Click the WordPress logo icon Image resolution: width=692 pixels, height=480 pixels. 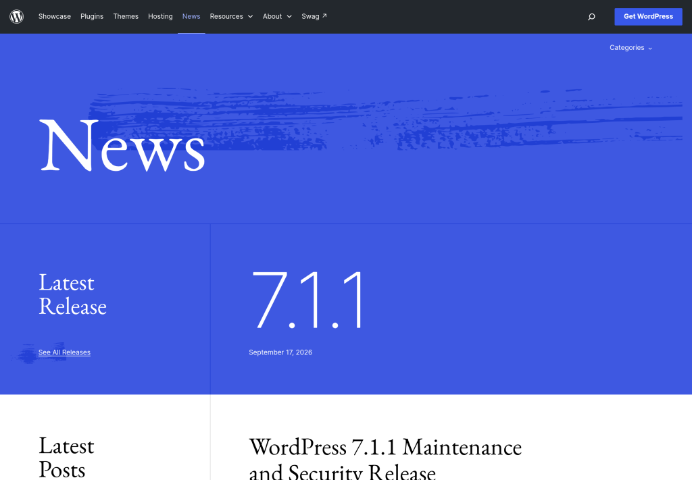[16, 16]
